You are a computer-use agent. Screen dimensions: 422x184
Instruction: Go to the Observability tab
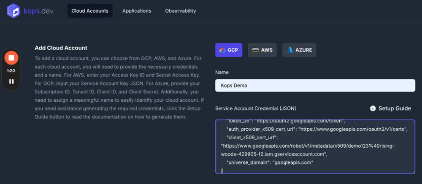(181, 11)
